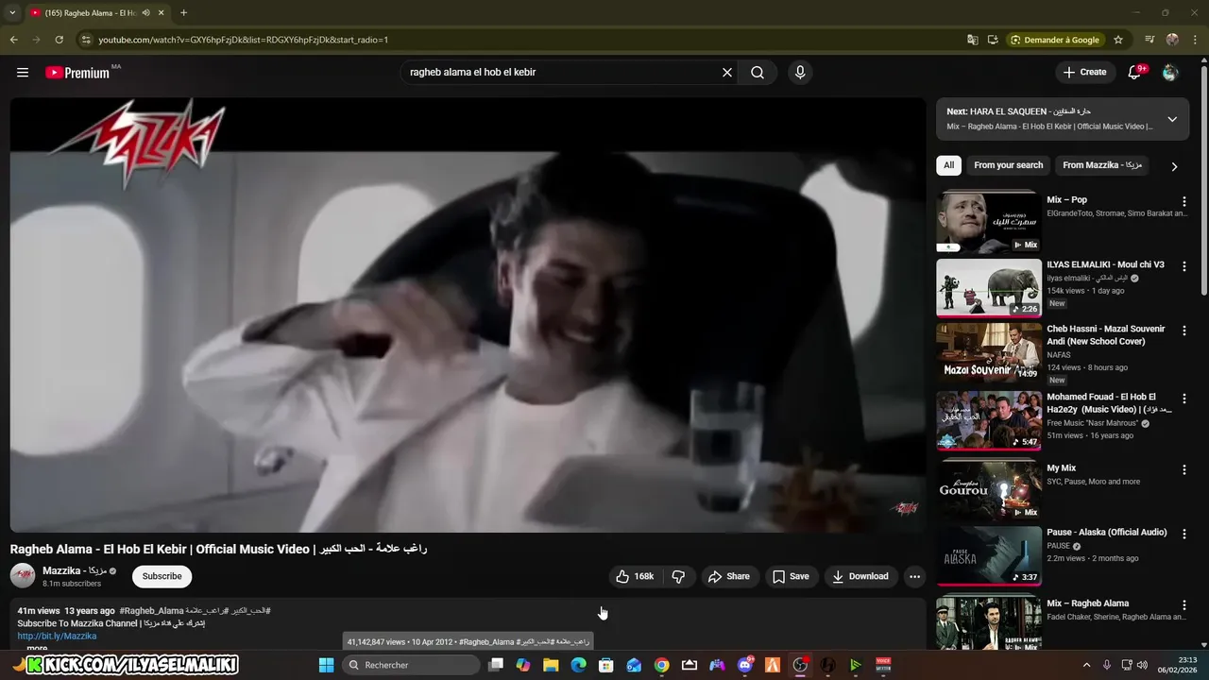Open YouTube account avatar menu
This screenshot has height=680, width=1209.
coord(1170,72)
